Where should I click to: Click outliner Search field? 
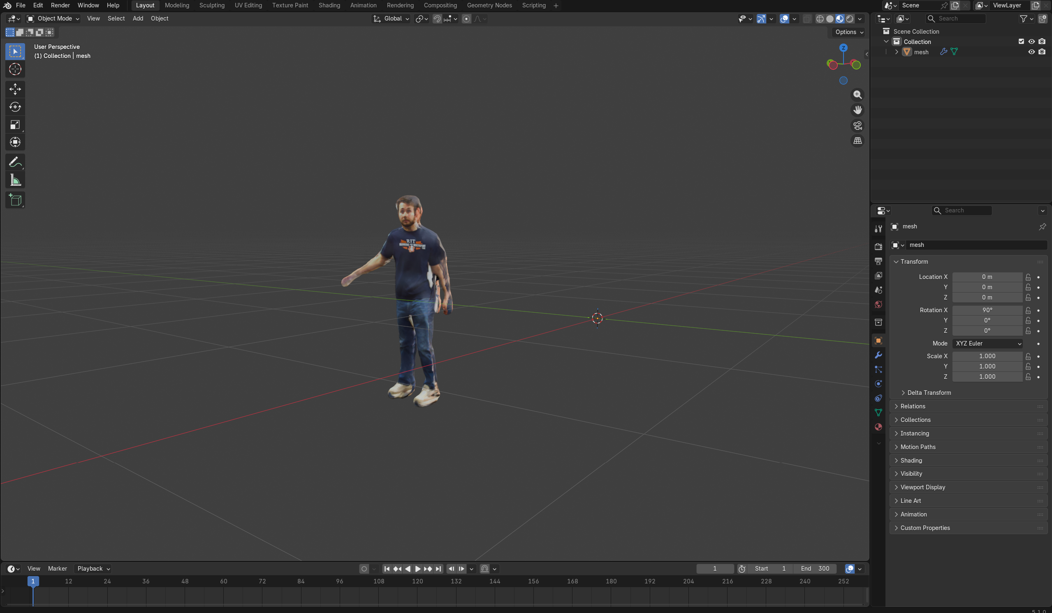click(956, 19)
